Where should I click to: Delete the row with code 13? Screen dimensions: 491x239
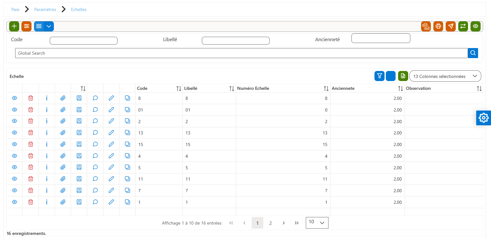point(31,133)
